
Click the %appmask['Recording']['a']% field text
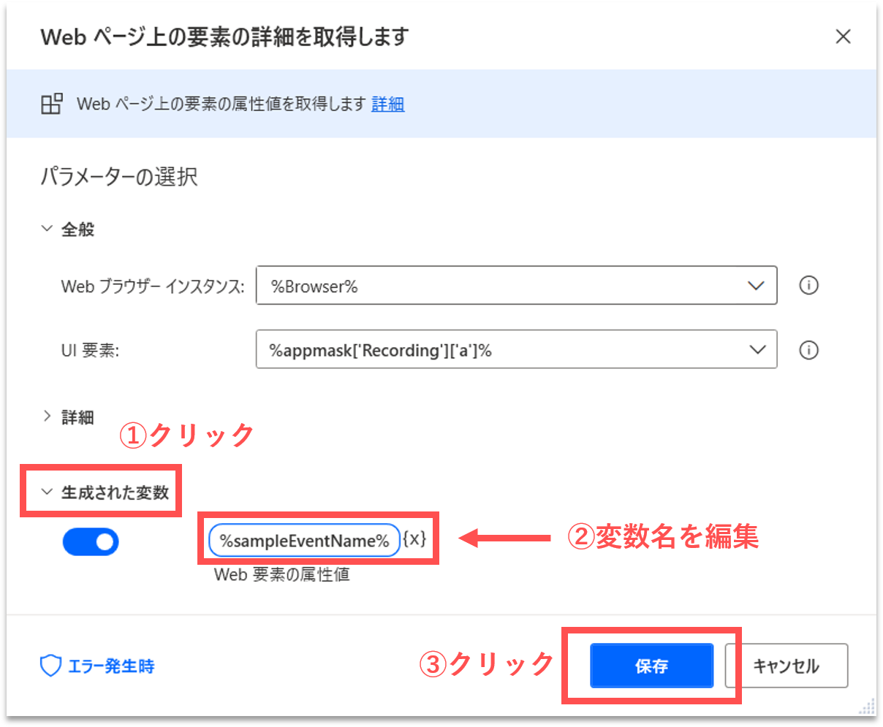[380, 351]
